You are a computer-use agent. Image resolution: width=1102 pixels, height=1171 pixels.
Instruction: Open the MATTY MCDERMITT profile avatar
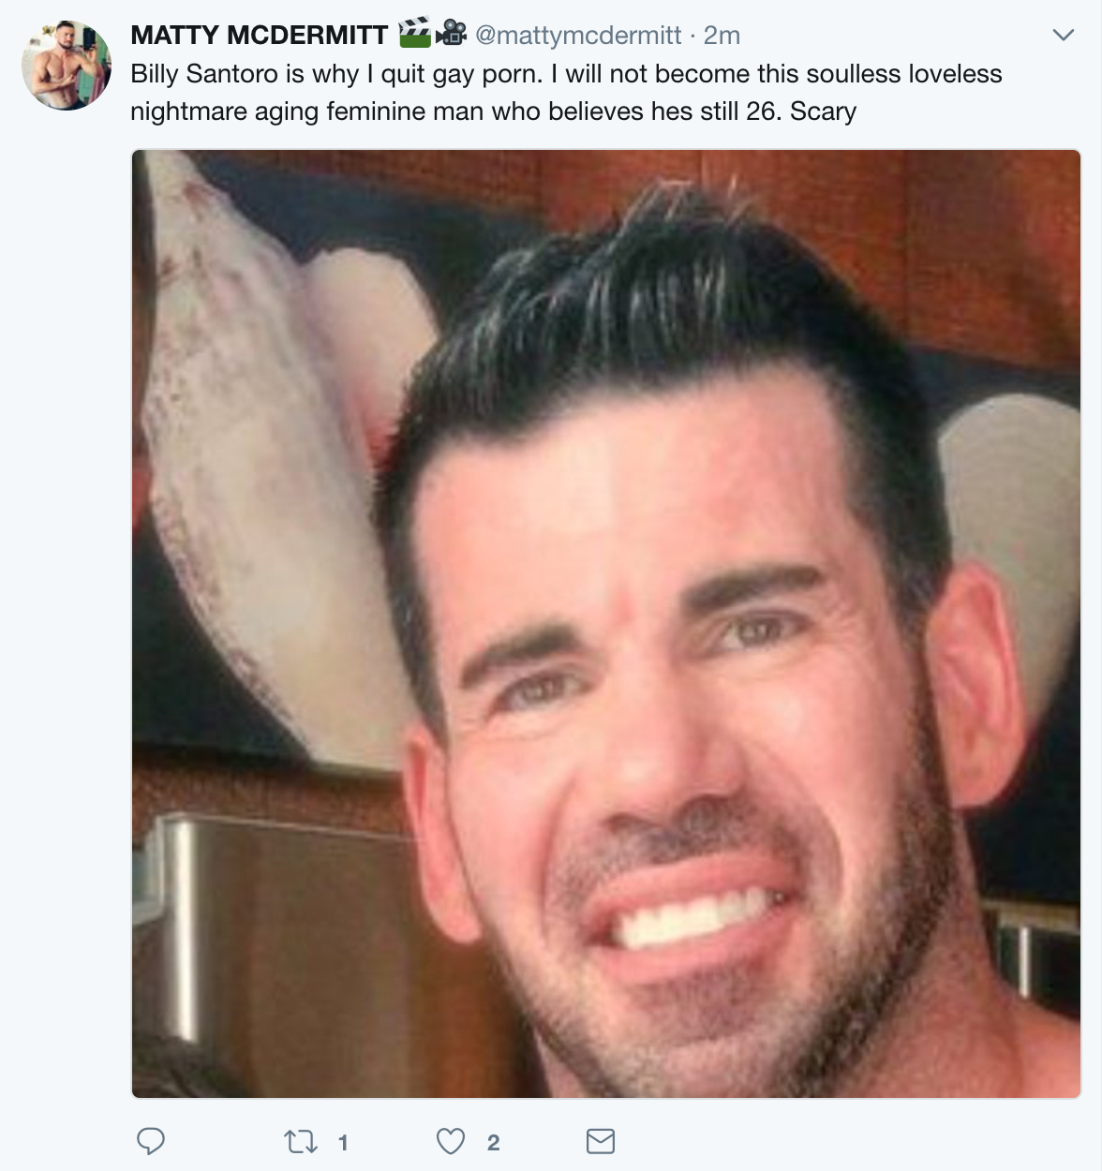point(67,66)
